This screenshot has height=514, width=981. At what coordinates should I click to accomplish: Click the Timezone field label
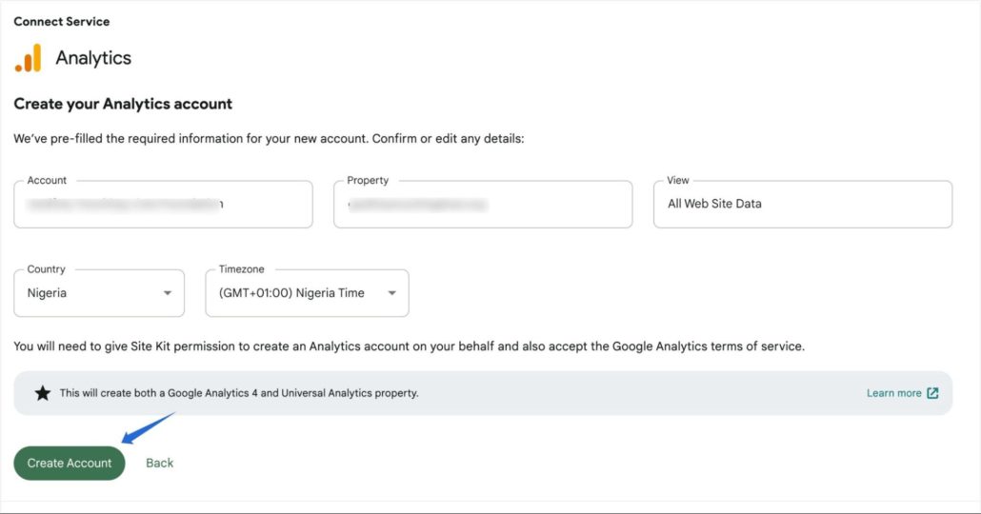242,269
